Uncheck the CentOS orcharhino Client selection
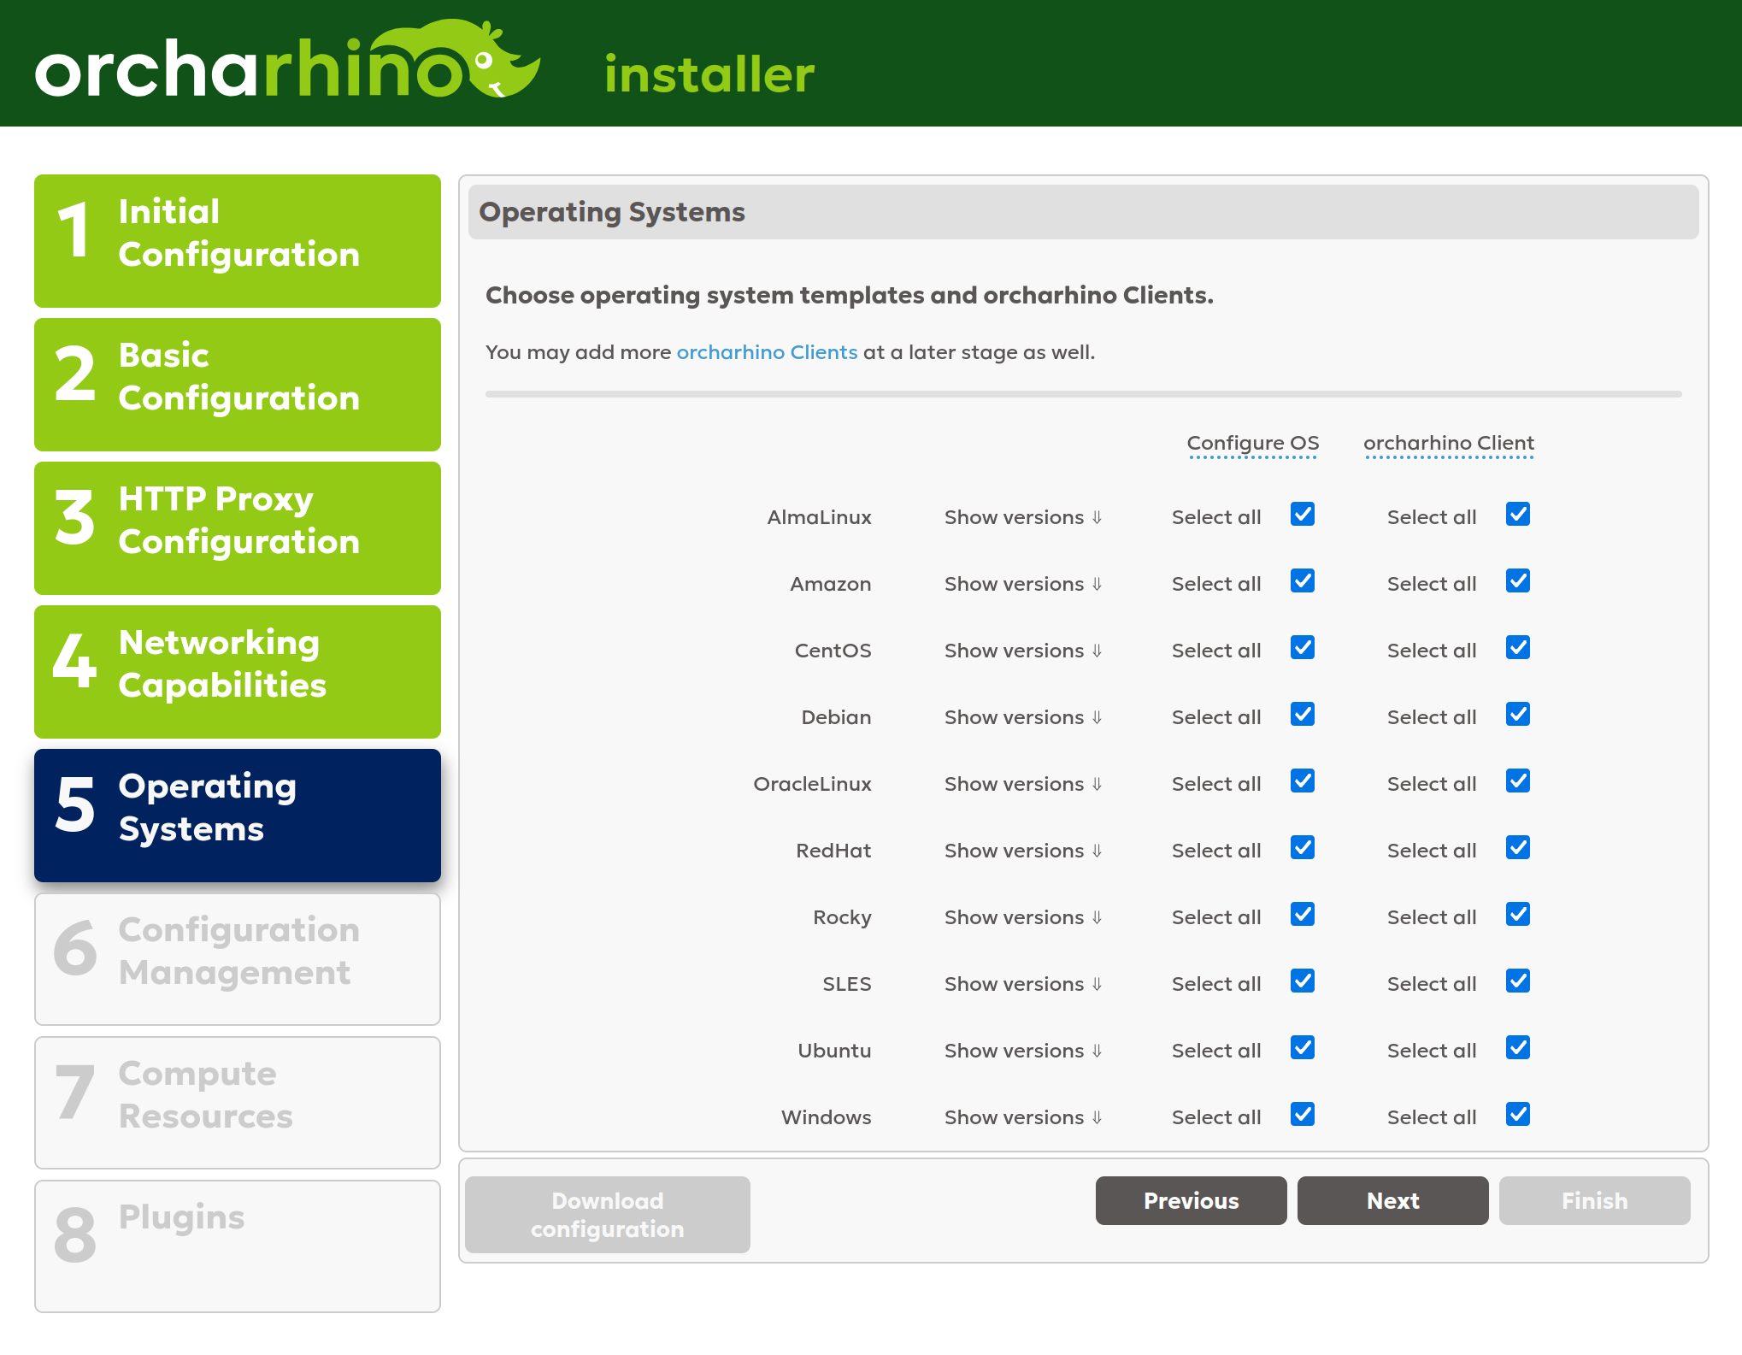The image size is (1742, 1355). [x=1517, y=648]
